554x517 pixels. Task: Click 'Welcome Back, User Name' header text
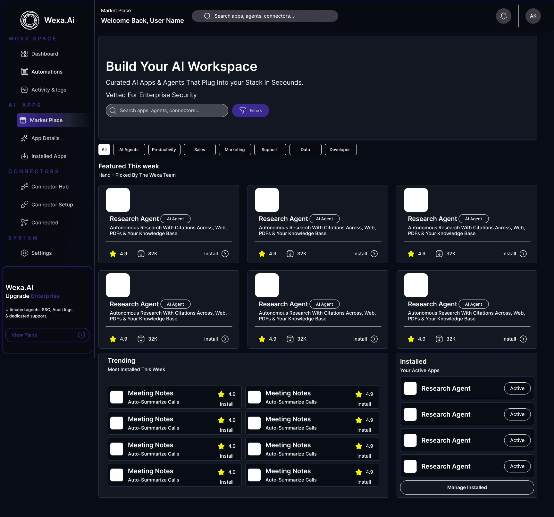(142, 21)
